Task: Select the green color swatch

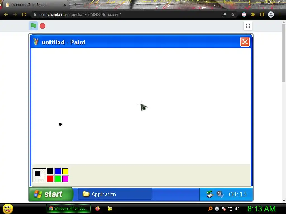Action: pyautogui.click(x=58, y=179)
